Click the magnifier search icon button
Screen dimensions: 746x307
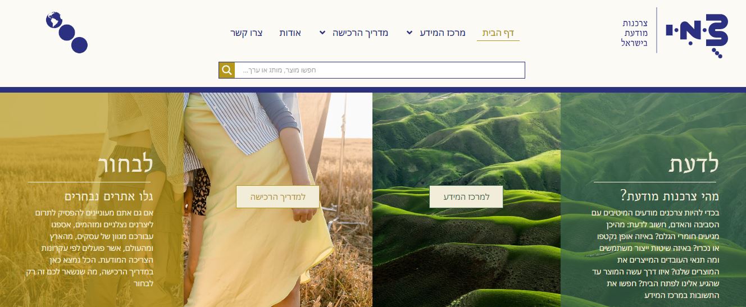pos(227,70)
